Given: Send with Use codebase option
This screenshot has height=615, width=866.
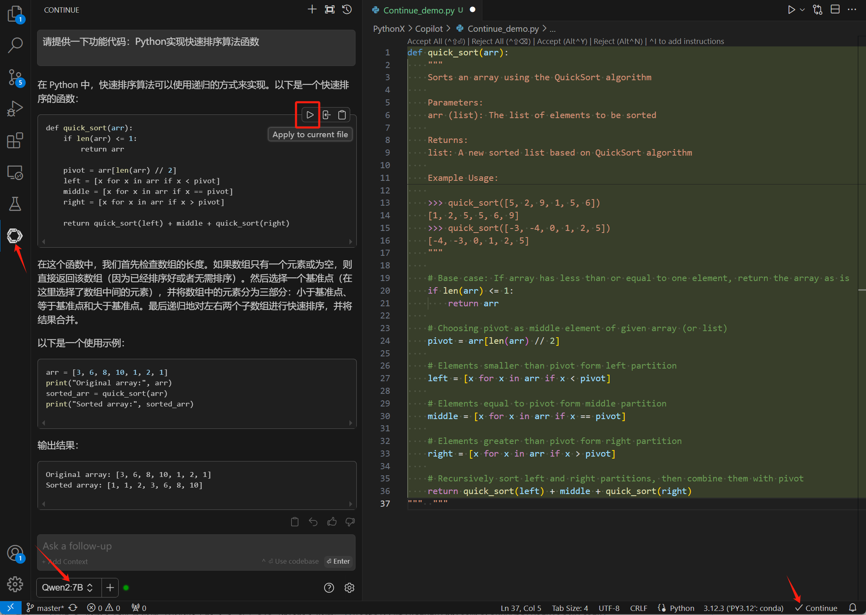Looking at the screenshot, I should coord(290,561).
